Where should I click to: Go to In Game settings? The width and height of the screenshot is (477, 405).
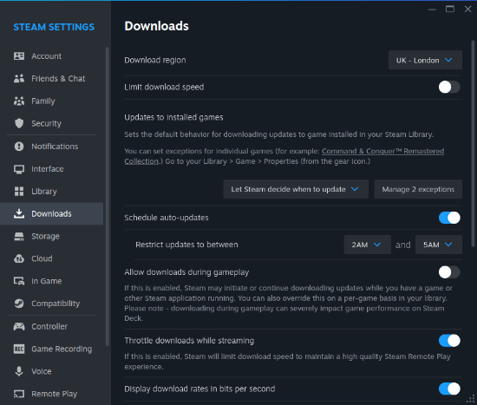[52, 281]
